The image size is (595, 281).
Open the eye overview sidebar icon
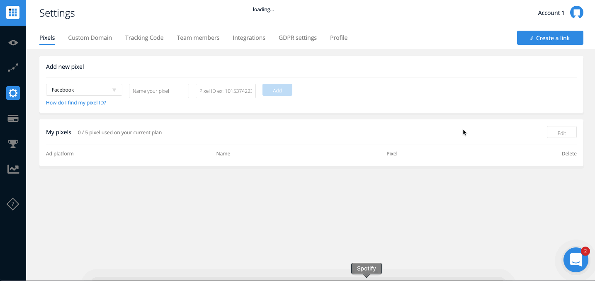point(13,43)
